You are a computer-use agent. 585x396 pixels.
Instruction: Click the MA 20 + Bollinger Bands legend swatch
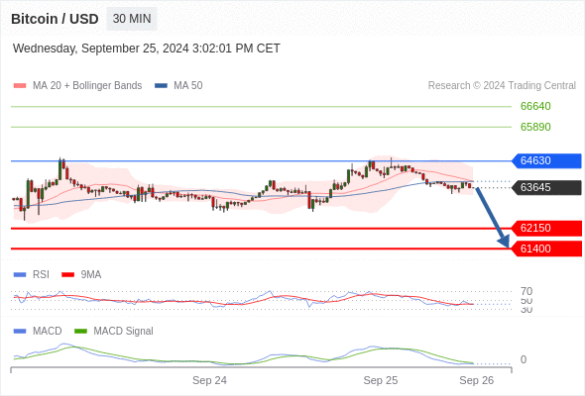coord(20,86)
